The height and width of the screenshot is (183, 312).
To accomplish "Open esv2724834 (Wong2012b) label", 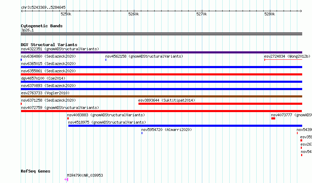I will [x=287, y=56].
